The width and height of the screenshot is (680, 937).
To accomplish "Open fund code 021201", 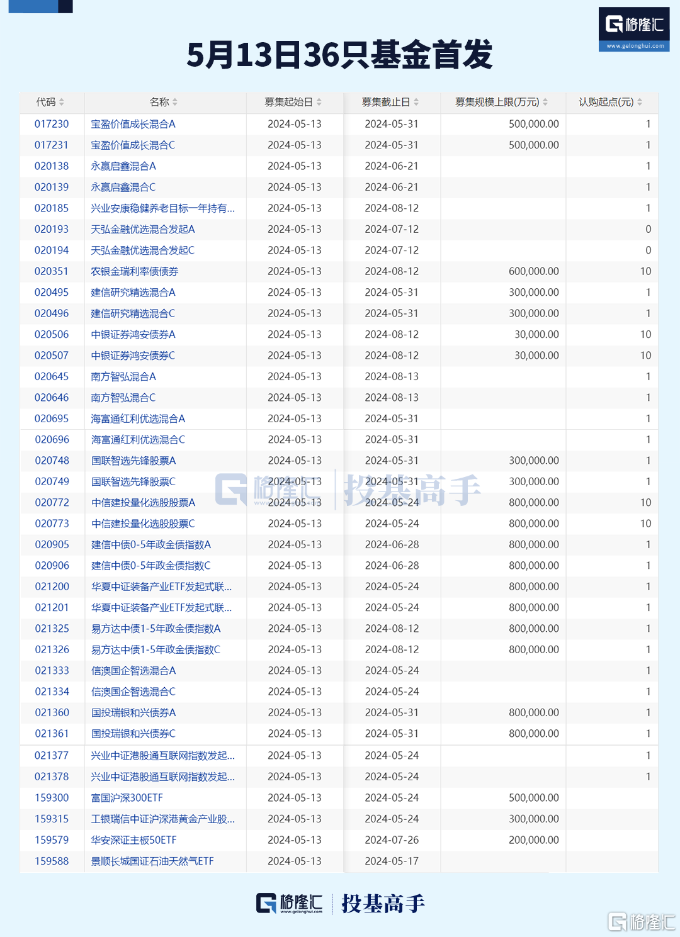I will pyautogui.click(x=52, y=608).
